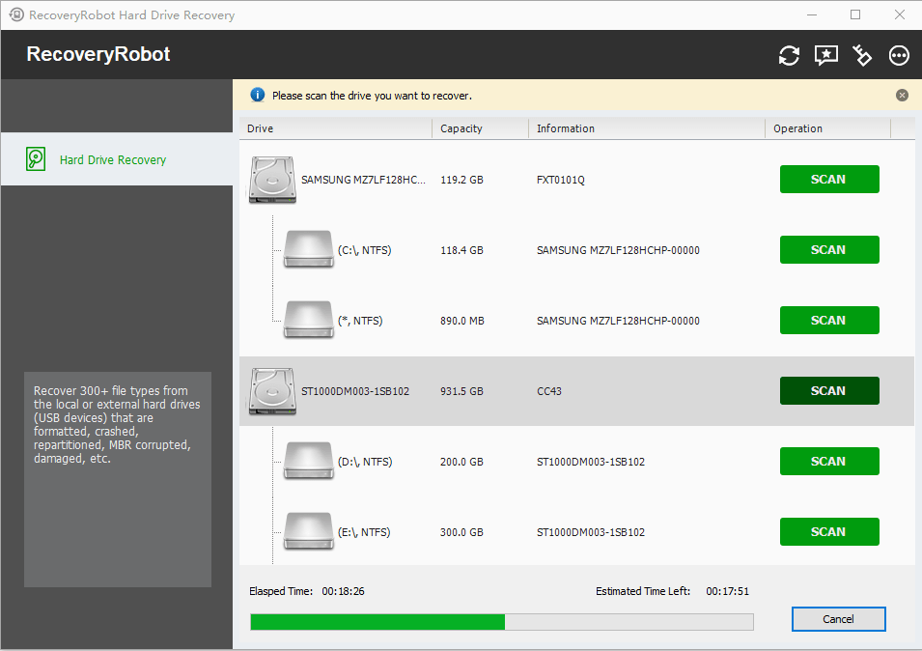
Task: Click the 300.0 GB capacity cell
Action: 461,533
